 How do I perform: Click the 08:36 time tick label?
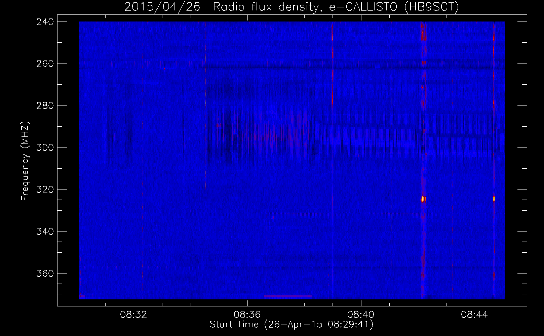[x=247, y=315]
